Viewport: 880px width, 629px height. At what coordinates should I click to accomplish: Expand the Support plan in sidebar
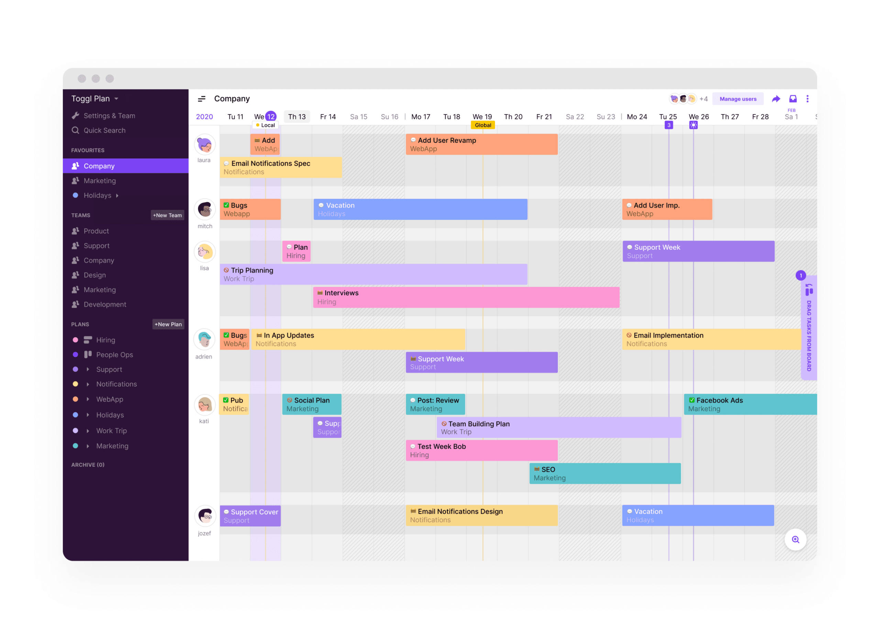tap(86, 368)
